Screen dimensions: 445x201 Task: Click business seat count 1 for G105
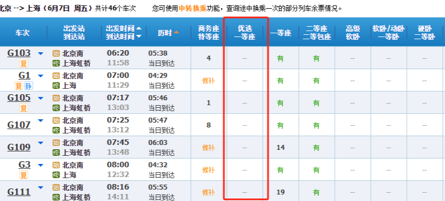(209, 103)
